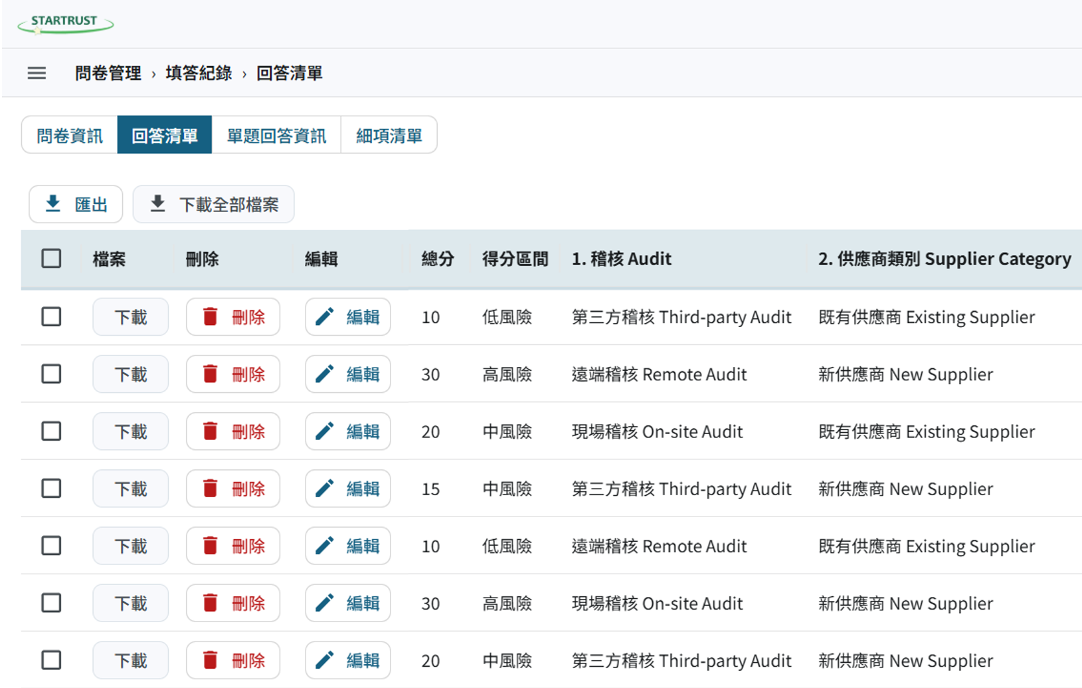Click the 總分 column header

point(438,259)
